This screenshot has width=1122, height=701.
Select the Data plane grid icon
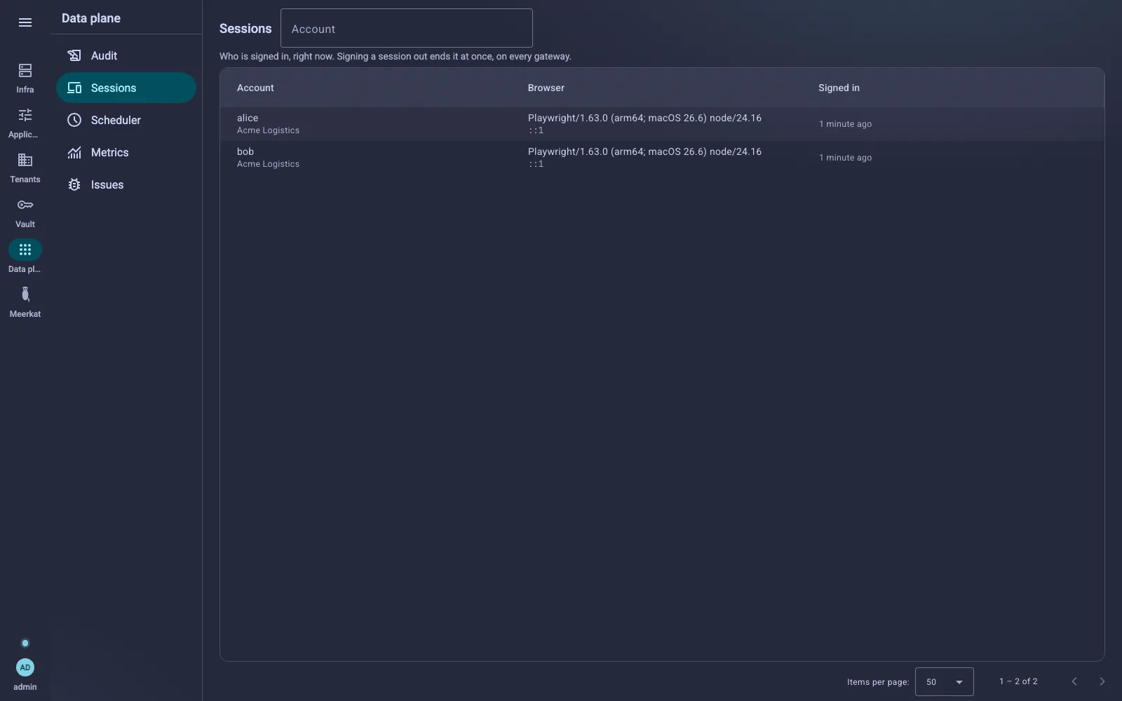point(25,250)
